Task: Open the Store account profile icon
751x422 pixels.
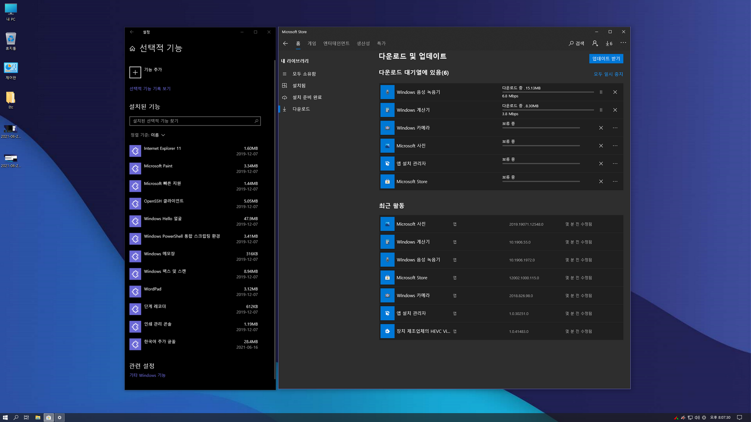Action: click(595, 43)
